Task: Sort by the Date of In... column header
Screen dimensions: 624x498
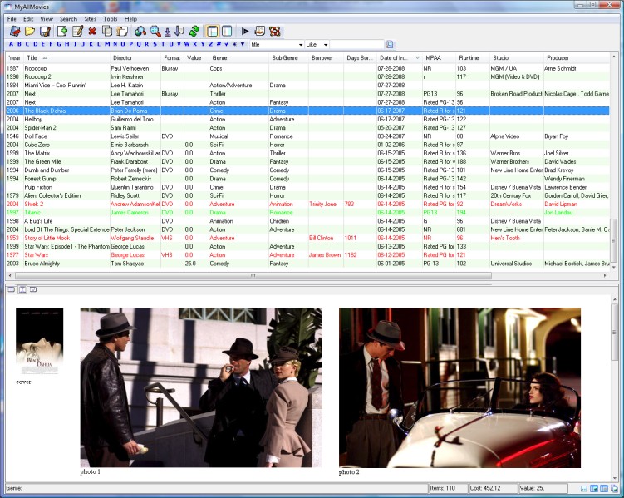Action: pyautogui.click(x=400, y=57)
